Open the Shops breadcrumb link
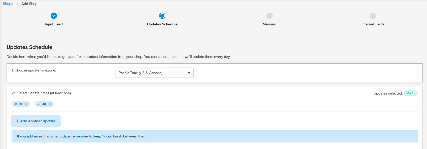 [x=8, y=4]
